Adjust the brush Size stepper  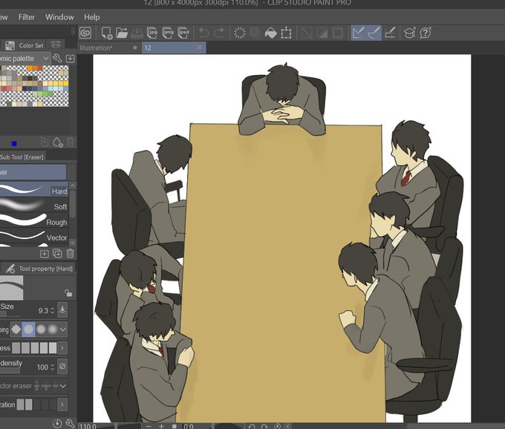pyautogui.click(x=53, y=311)
